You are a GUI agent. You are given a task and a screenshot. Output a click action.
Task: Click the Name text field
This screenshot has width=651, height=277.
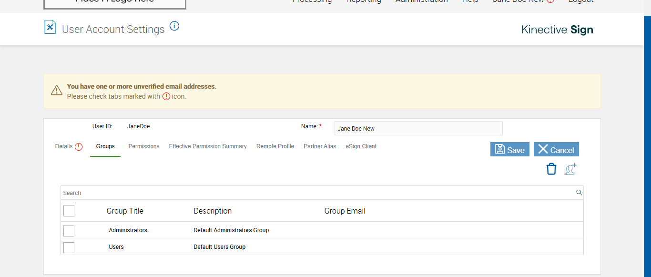(418, 128)
